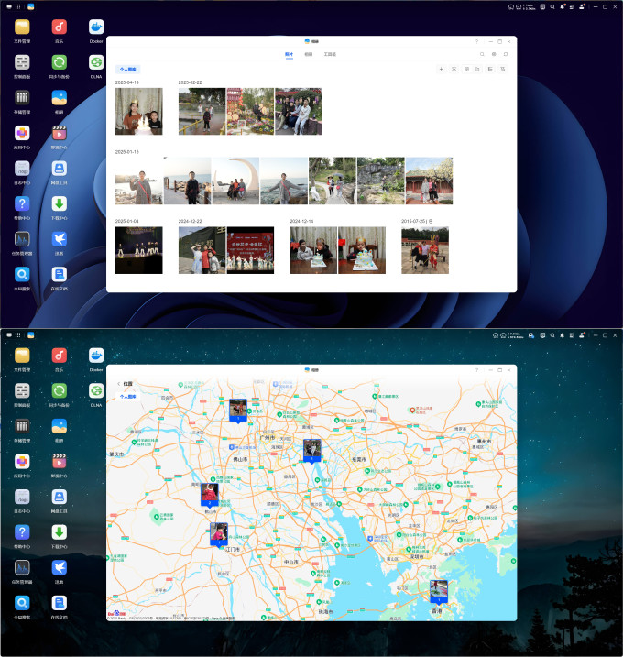Image resolution: width=623 pixels, height=657 pixels.
Task: Click the back arrow beside 位置 on map
Action: [119, 383]
